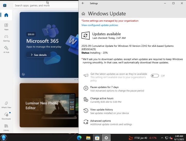Switch to Microsoft Store taskbar button
The height and width of the screenshot is (141, 186).
coord(97,138)
